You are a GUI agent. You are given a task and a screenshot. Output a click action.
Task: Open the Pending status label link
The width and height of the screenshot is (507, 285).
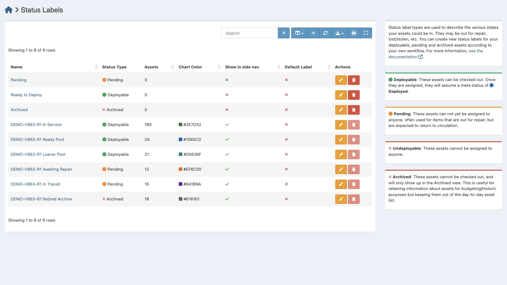point(19,80)
